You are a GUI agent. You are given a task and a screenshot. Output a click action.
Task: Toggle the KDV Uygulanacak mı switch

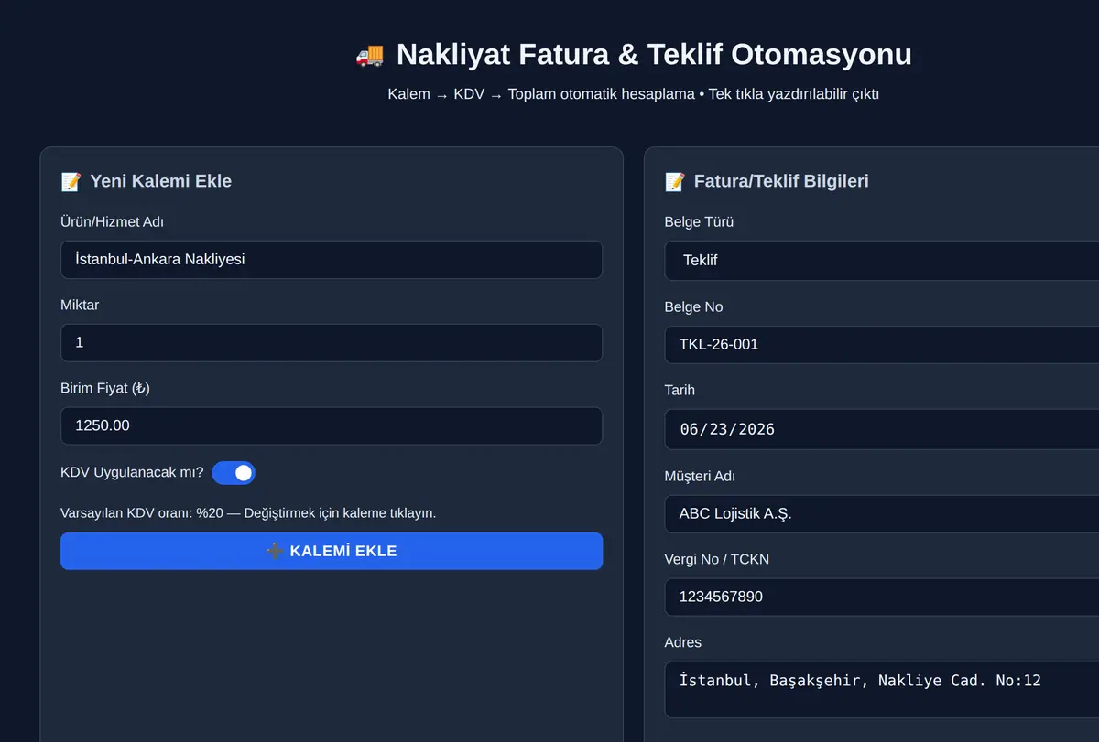[234, 473]
